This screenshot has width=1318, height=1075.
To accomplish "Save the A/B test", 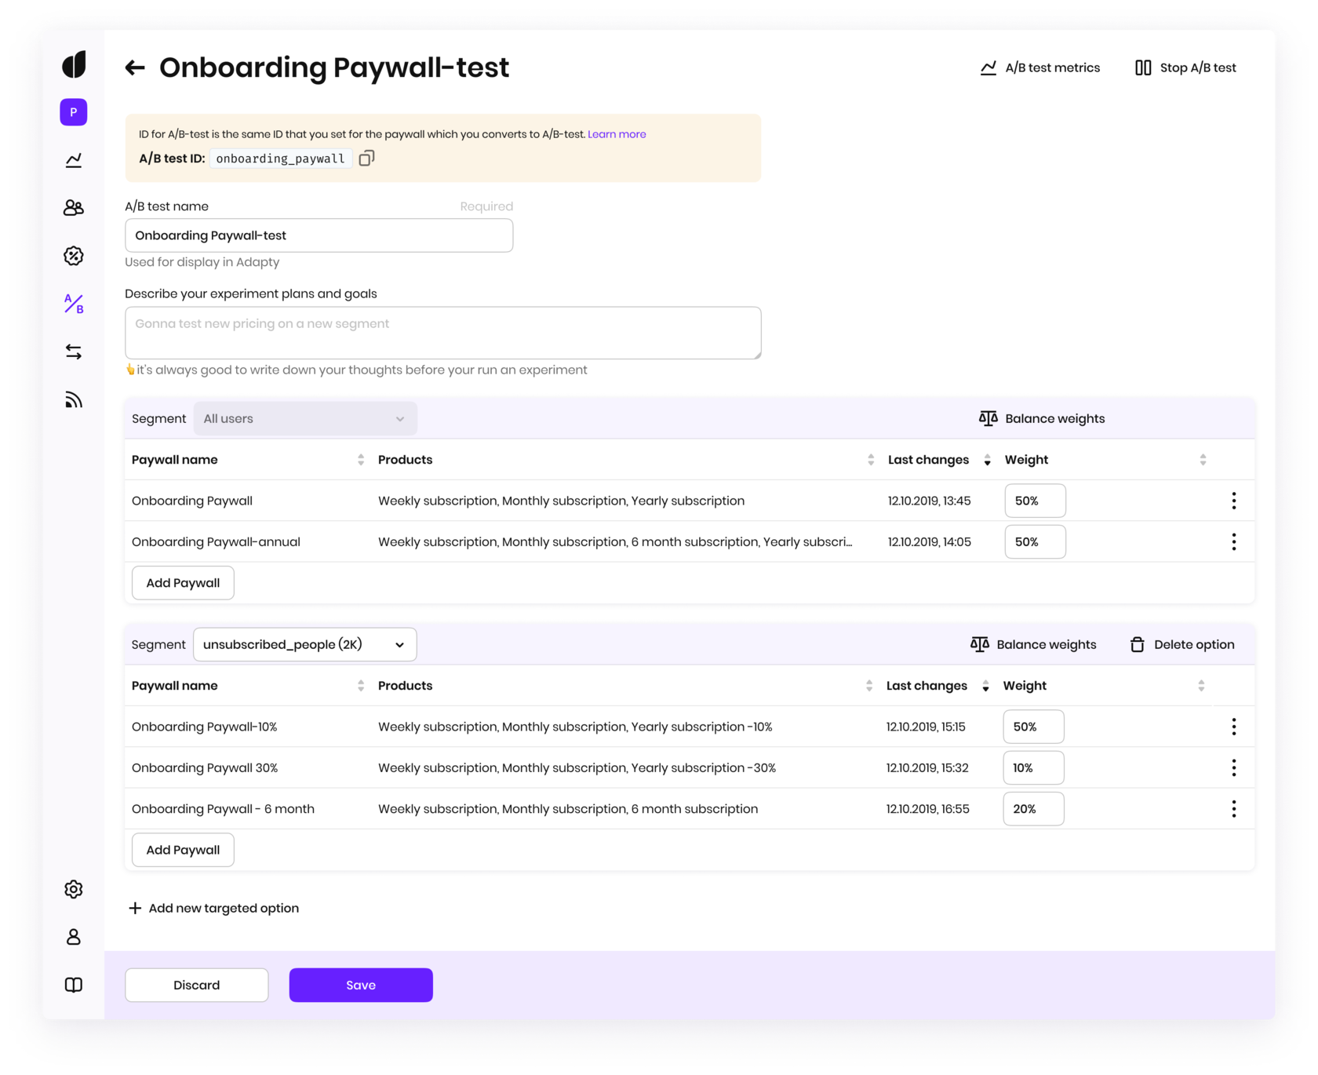I will click(361, 985).
